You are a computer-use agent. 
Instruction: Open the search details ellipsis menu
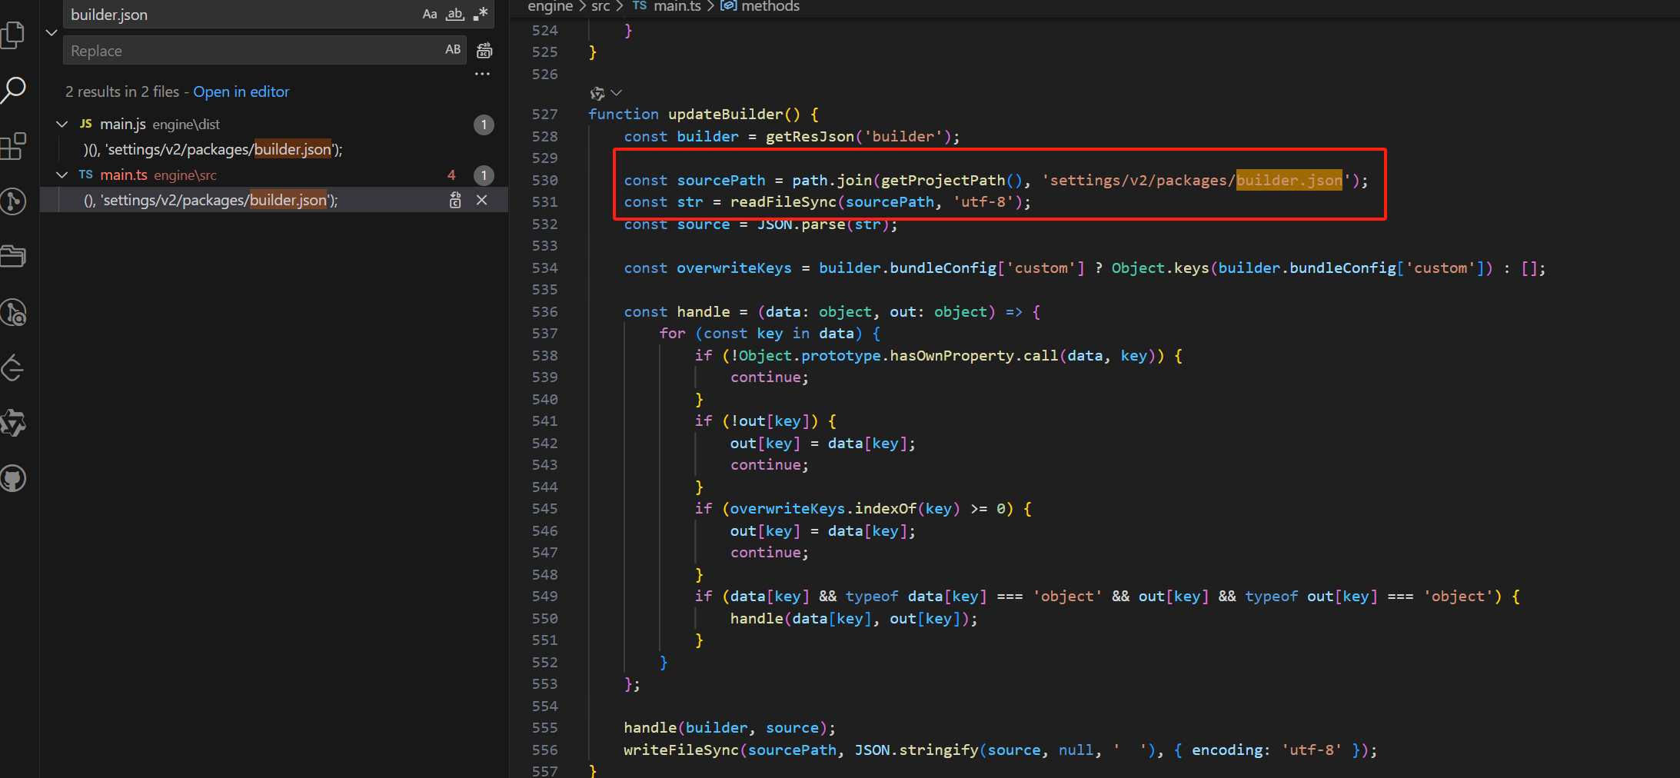pyautogui.click(x=482, y=74)
